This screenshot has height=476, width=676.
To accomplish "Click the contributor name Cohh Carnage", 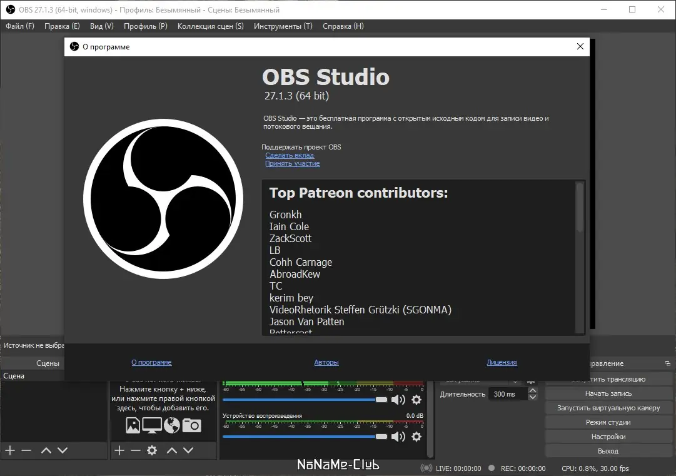I will click(301, 262).
